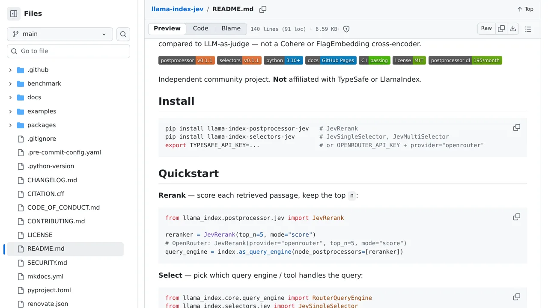
Task: Click the postprocessor v0.1.1 badge
Action: click(187, 60)
